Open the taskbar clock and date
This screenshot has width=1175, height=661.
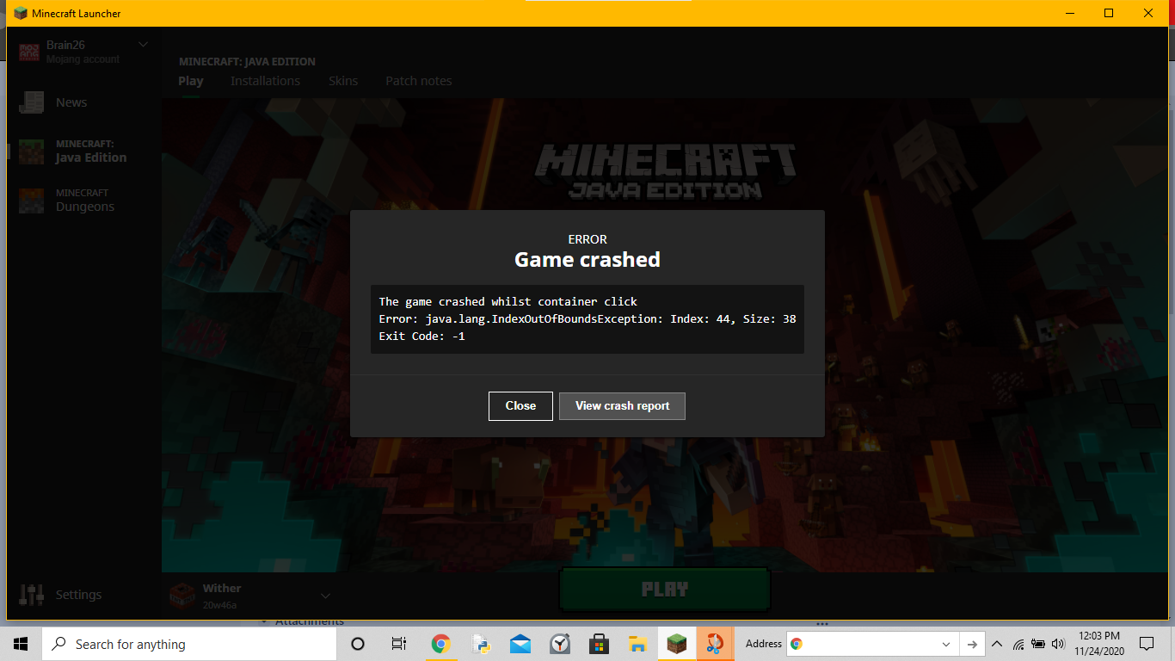1098,644
